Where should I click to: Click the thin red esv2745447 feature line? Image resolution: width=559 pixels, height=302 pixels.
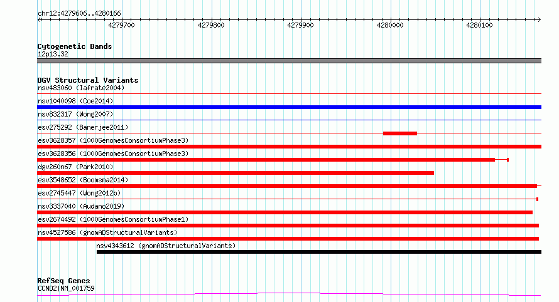coord(287,199)
